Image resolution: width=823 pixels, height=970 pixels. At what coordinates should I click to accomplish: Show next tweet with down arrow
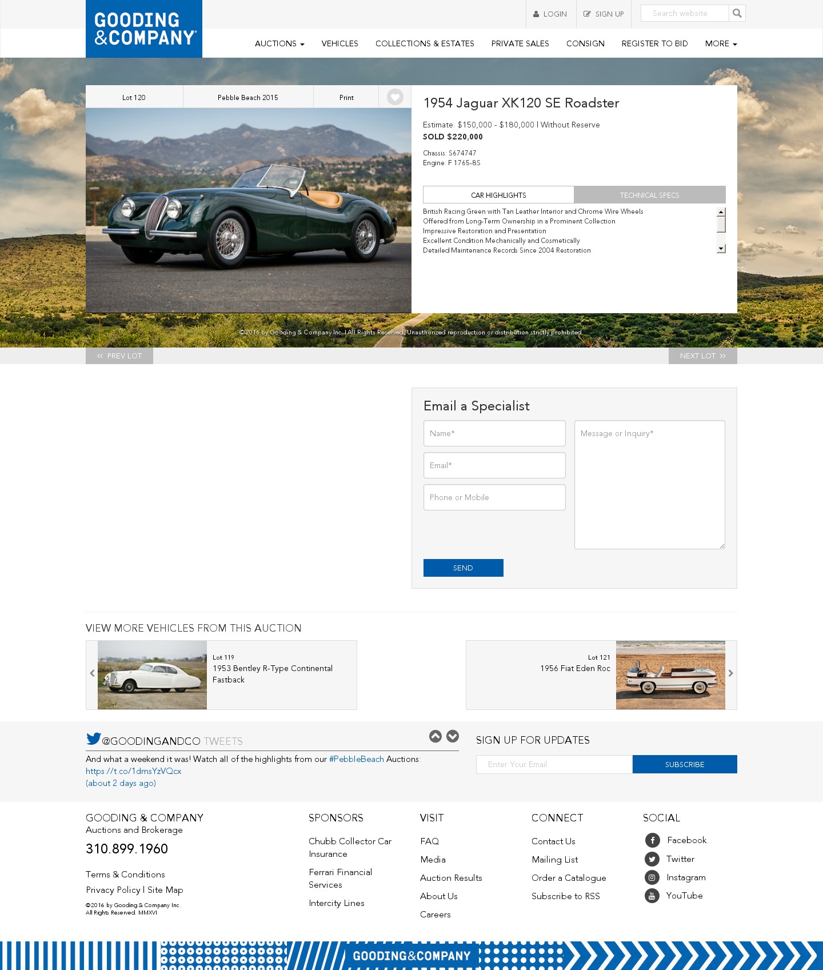pyautogui.click(x=453, y=736)
